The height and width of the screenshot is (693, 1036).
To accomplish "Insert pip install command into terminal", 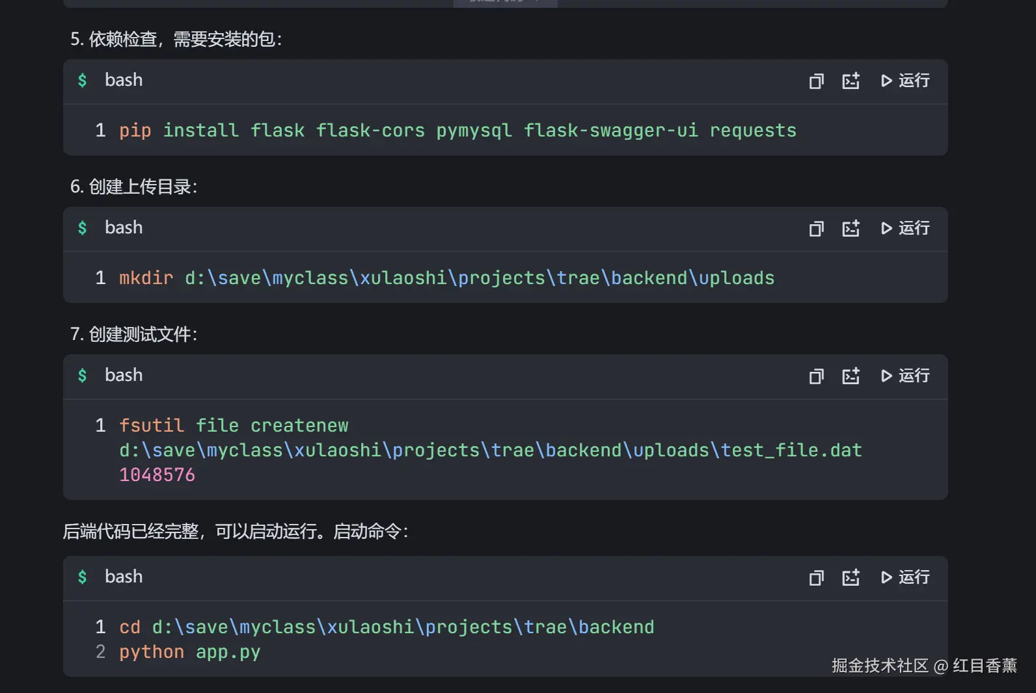I will 851,81.
